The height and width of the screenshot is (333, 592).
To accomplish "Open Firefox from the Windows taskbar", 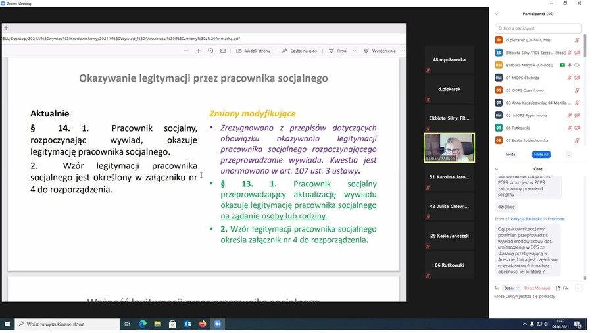I will point(203,324).
